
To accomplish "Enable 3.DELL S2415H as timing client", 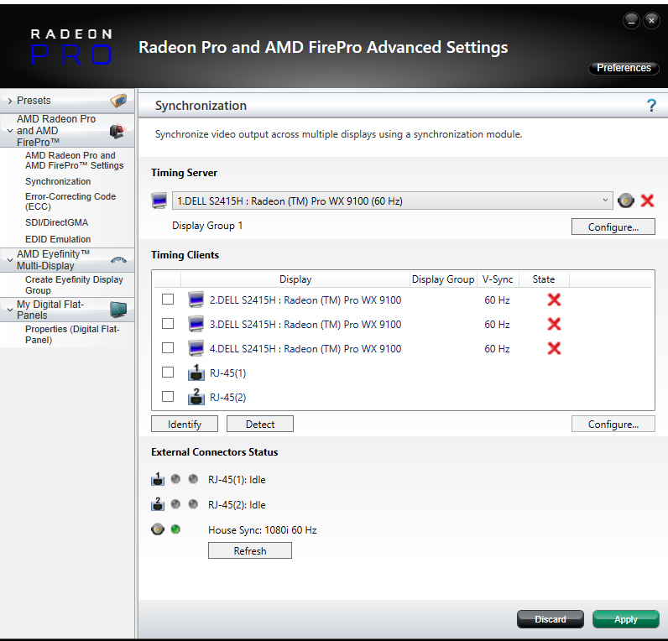I will [168, 324].
